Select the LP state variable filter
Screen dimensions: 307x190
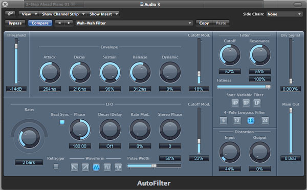[257, 103]
